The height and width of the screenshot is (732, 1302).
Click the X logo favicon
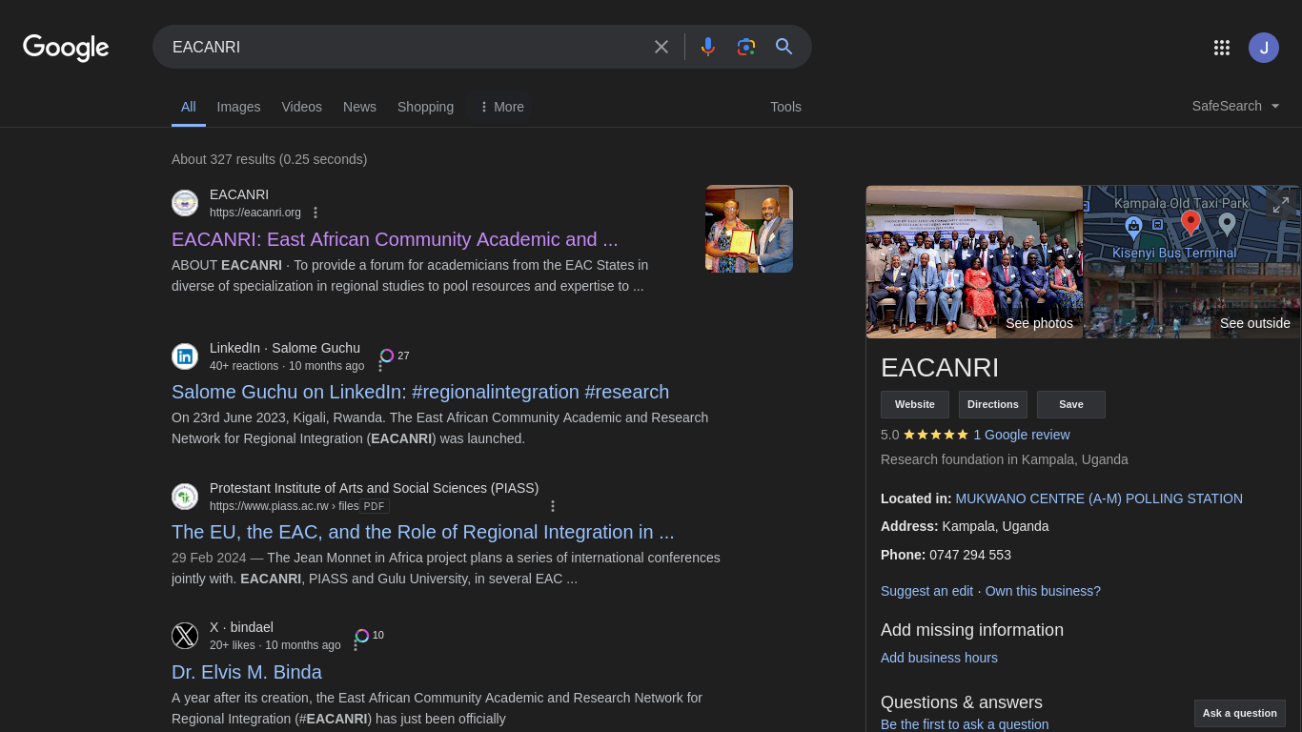pyautogui.click(x=185, y=636)
